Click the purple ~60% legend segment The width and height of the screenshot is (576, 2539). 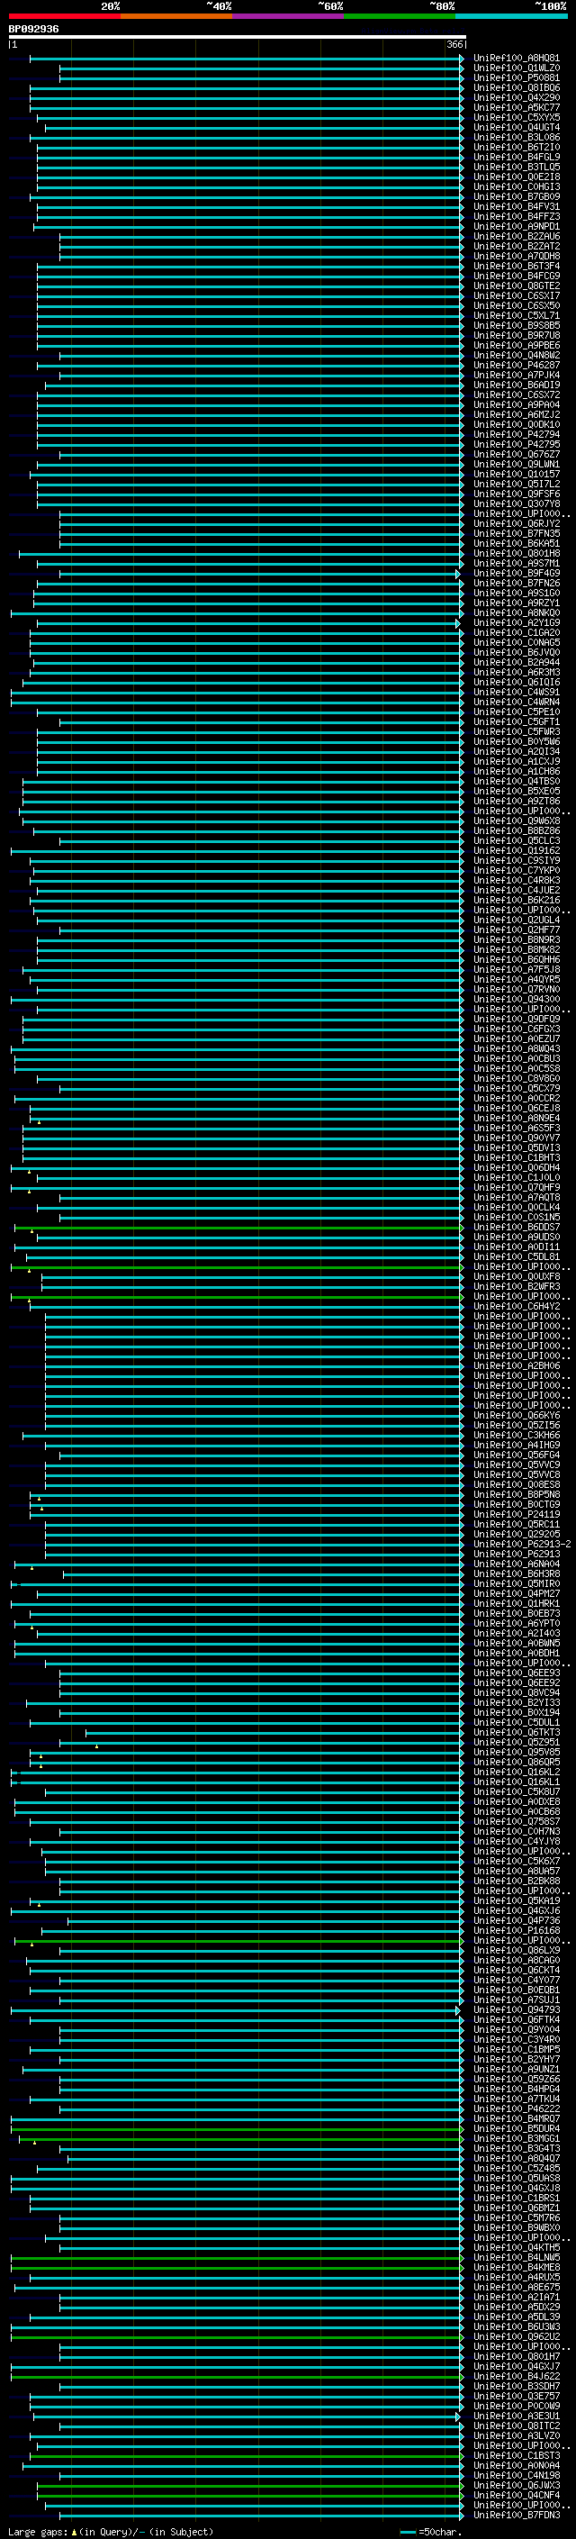click(x=289, y=16)
